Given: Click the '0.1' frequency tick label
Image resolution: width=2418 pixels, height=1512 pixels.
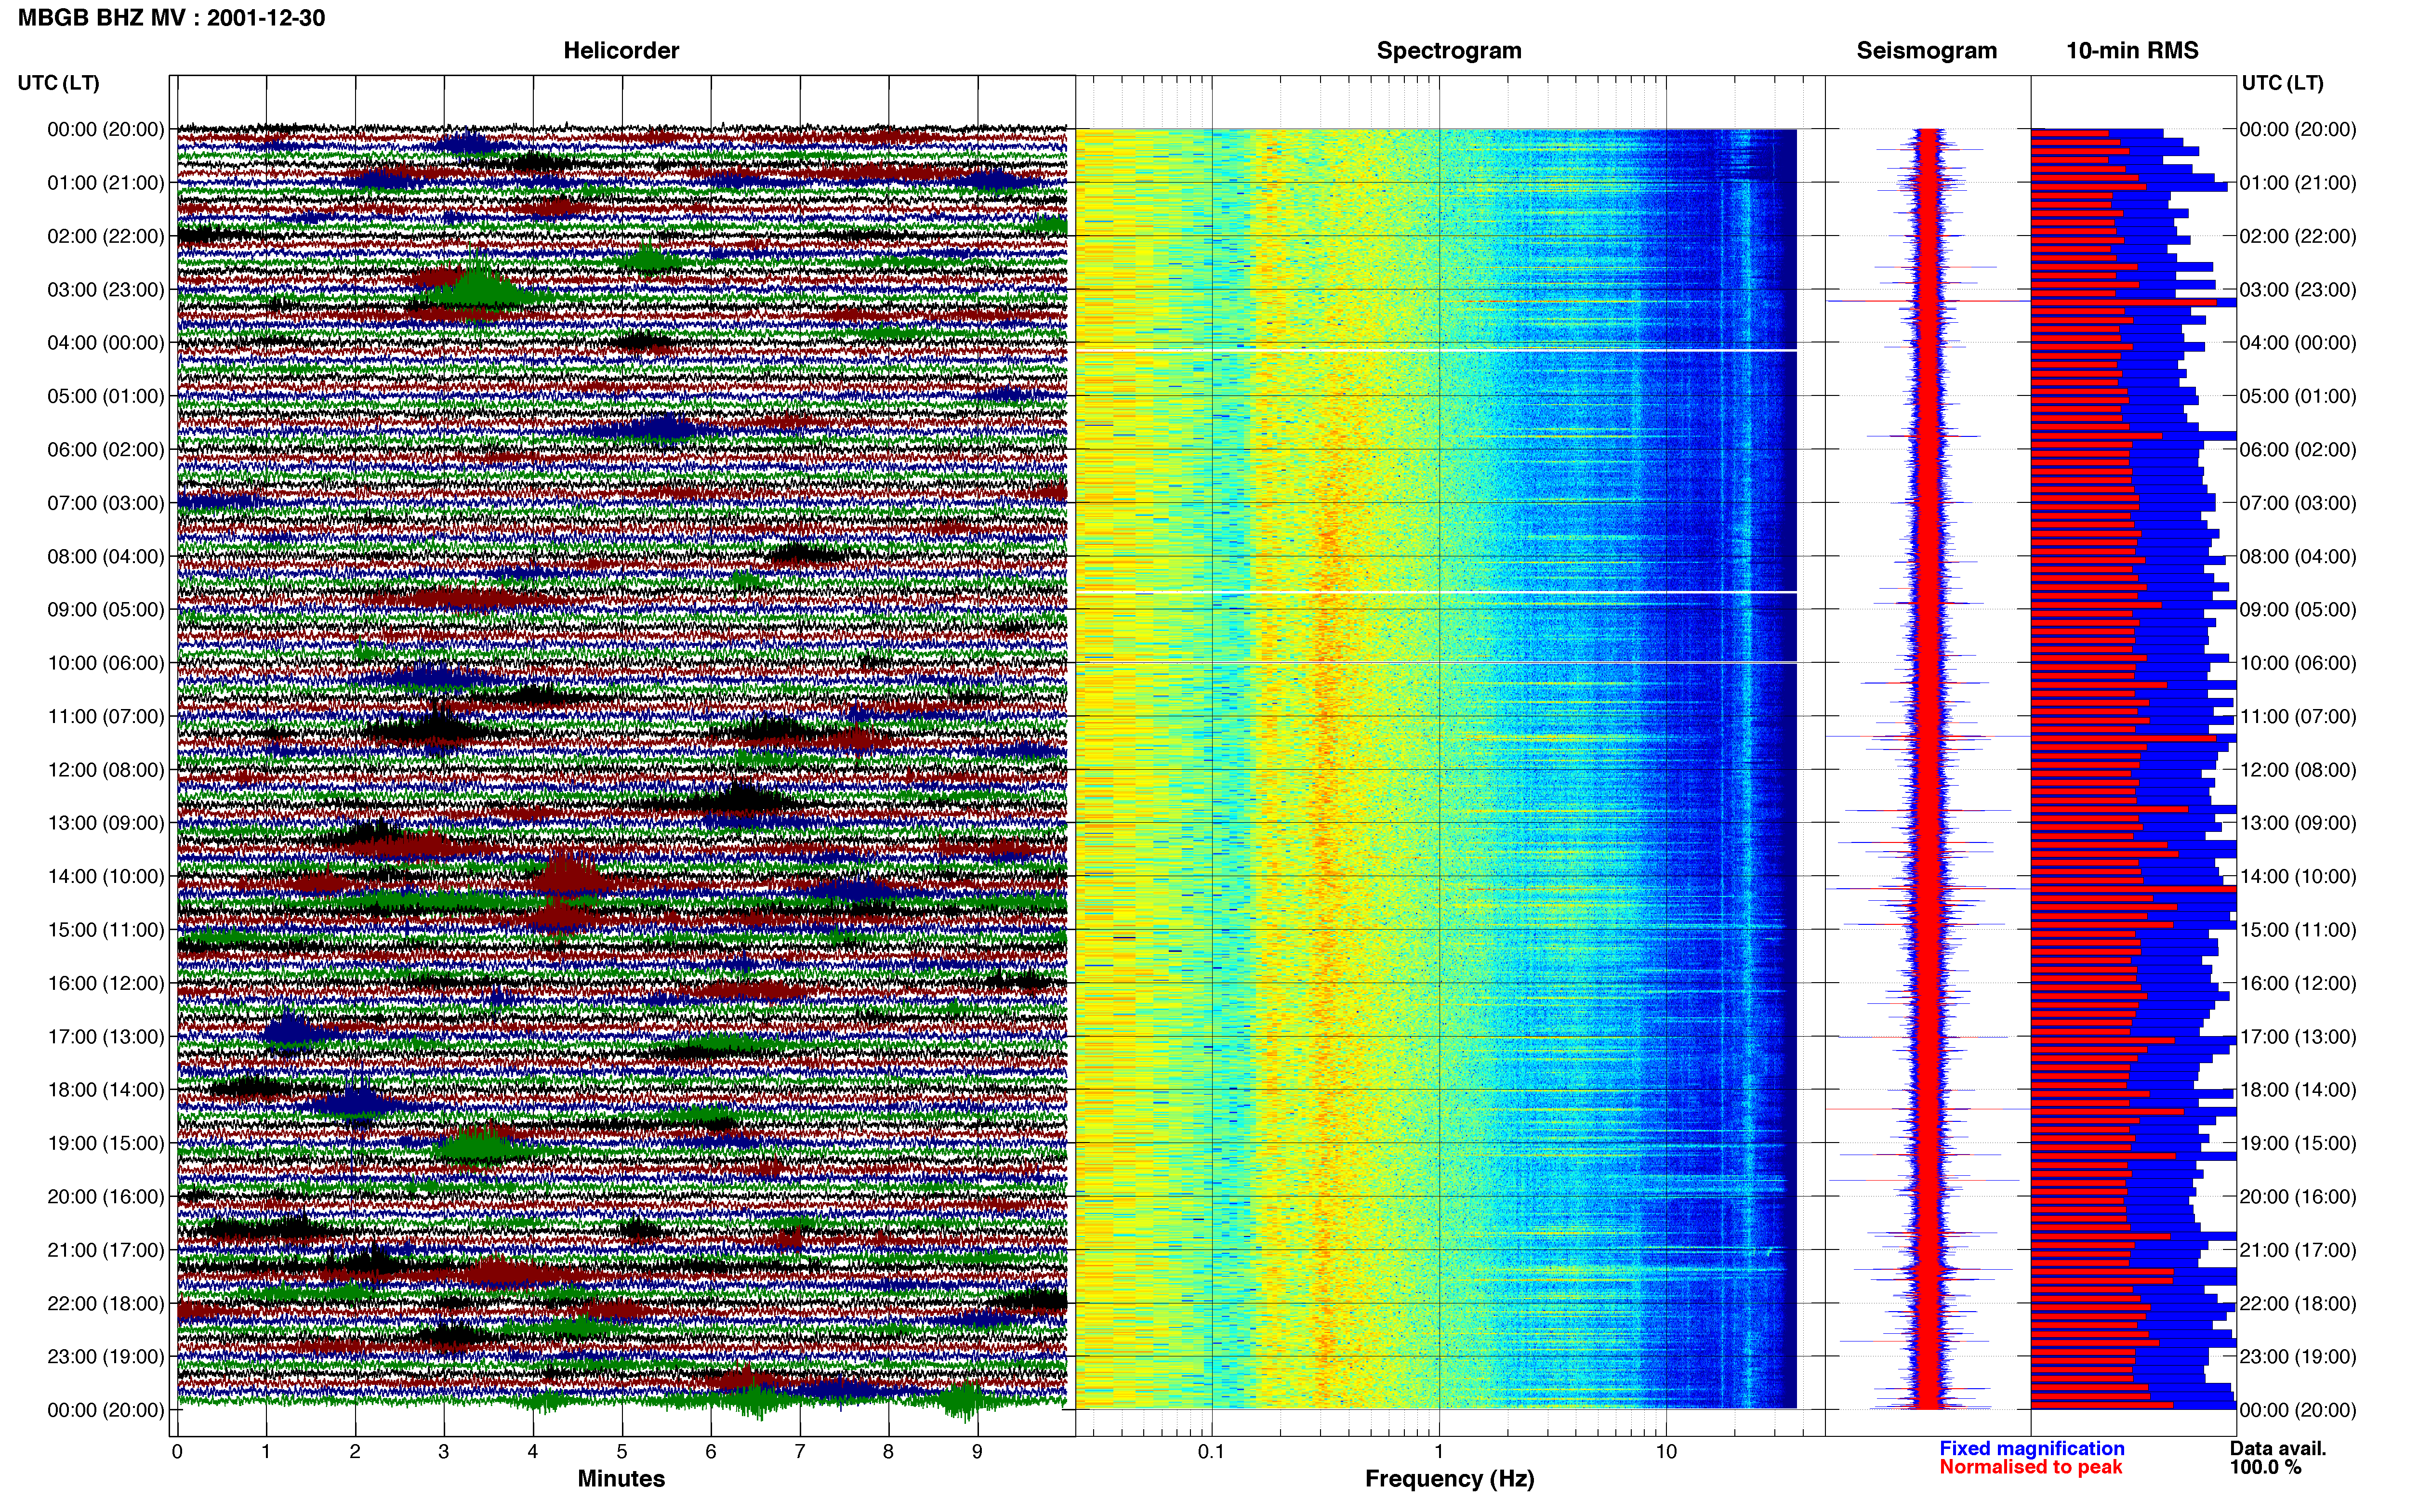Looking at the screenshot, I should (1211, 1452).
